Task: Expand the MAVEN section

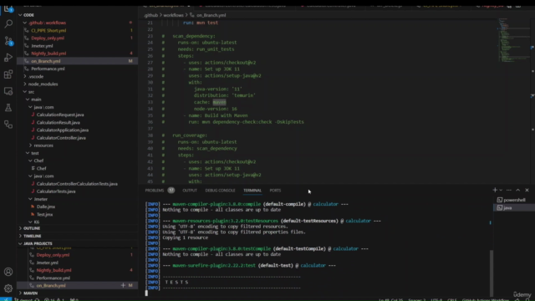Action: click(x=30, y=293)
